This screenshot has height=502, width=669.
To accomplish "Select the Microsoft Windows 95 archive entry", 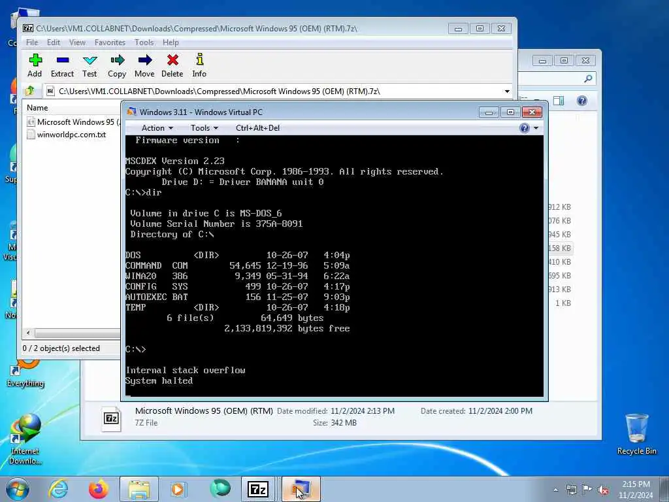I will [x=74, y=122].
